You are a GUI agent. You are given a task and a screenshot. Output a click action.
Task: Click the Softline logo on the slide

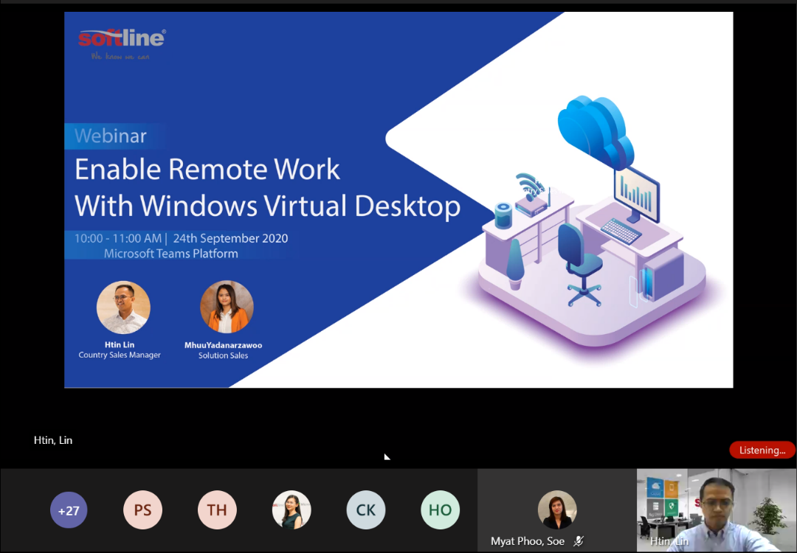(x=122, y=44)
